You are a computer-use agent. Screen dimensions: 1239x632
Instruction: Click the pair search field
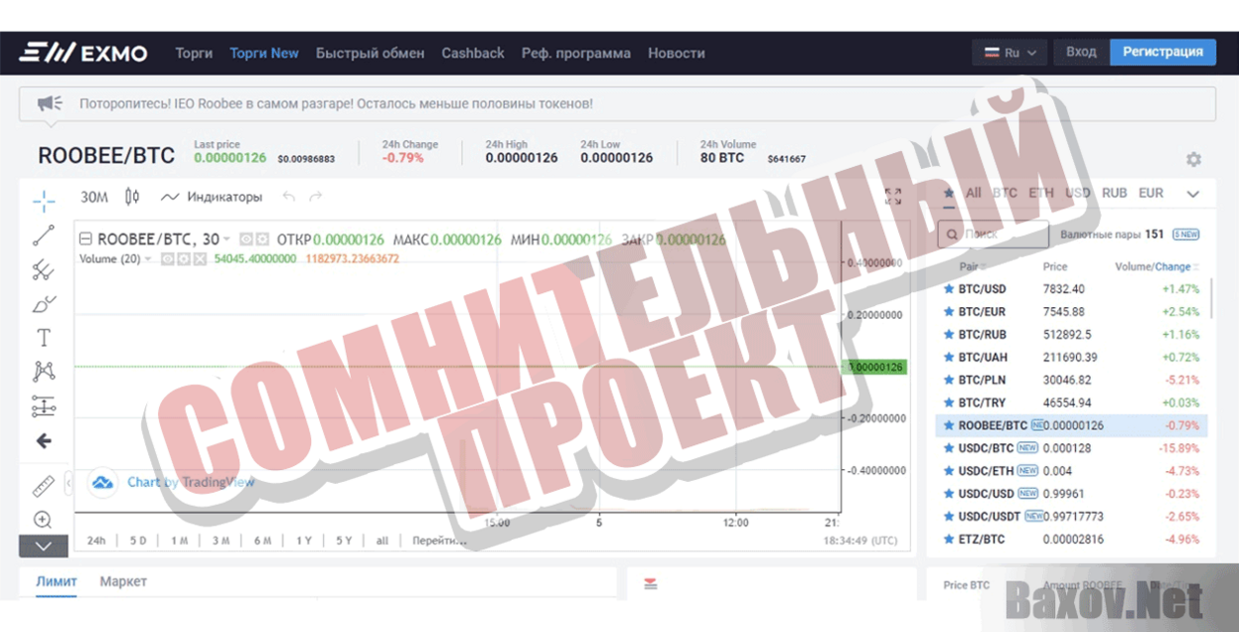pyautogui.click(x=994, y=235)
